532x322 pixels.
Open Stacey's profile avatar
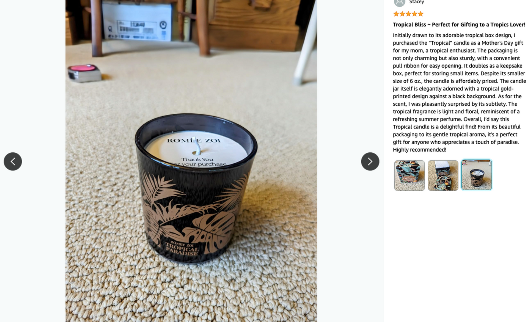(400, 3)
